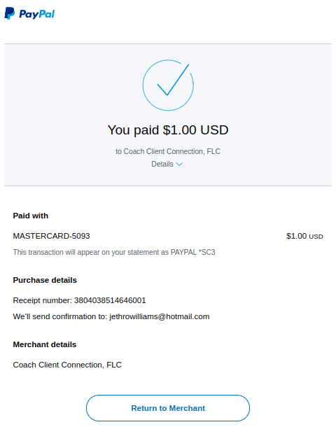Click the Purchase details heading
Screen dimensions: 336x441
tap(45, 280)
